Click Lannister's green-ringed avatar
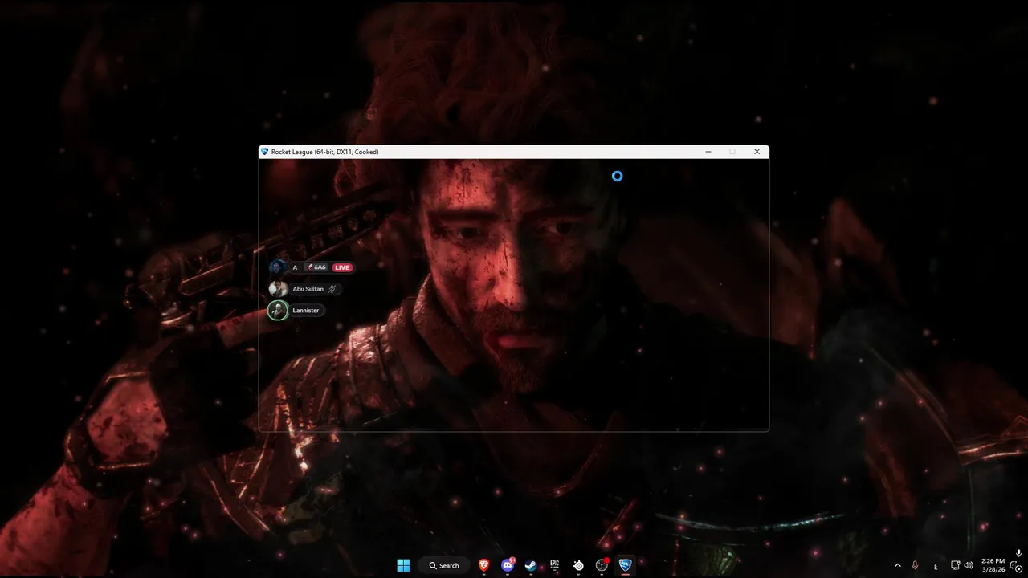The image size is (1028, 578). tap(278, 311)
